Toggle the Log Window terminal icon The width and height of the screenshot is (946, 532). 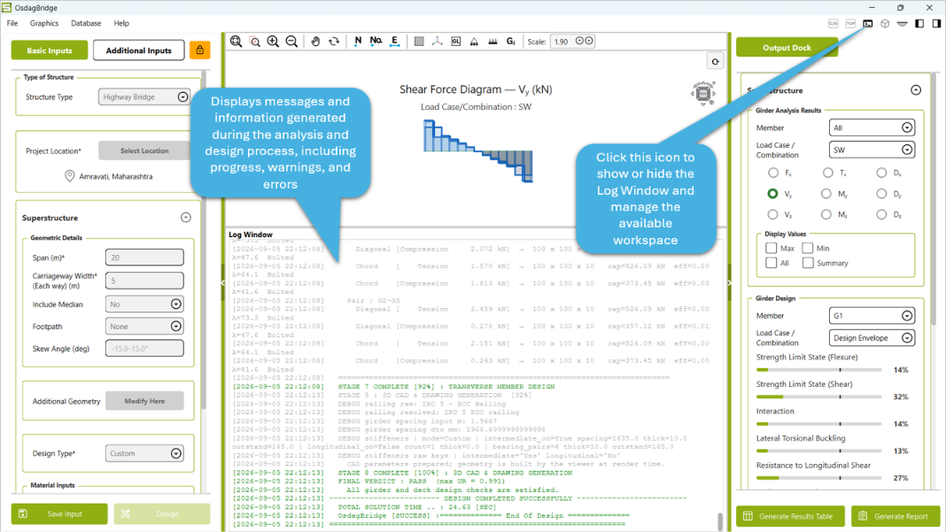(x=867, y=24)
